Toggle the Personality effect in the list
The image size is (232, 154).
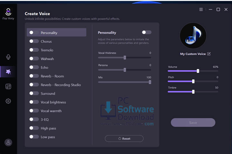point(34,33)
